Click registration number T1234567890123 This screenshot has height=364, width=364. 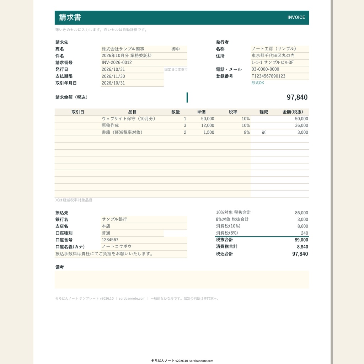[x=280, y=76]
